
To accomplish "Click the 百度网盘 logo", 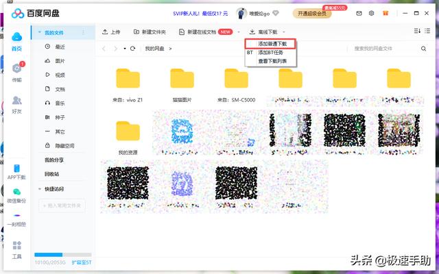I will 35,13.
